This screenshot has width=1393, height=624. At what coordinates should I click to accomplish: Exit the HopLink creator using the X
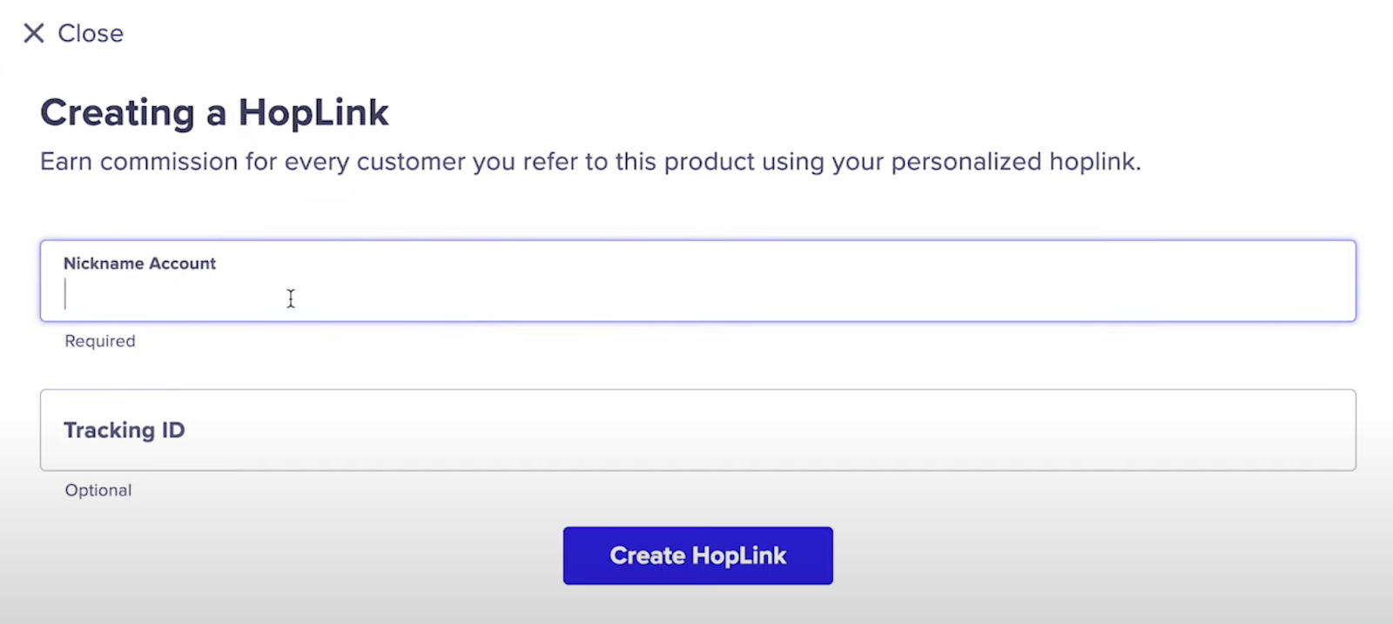pos(34,33)
